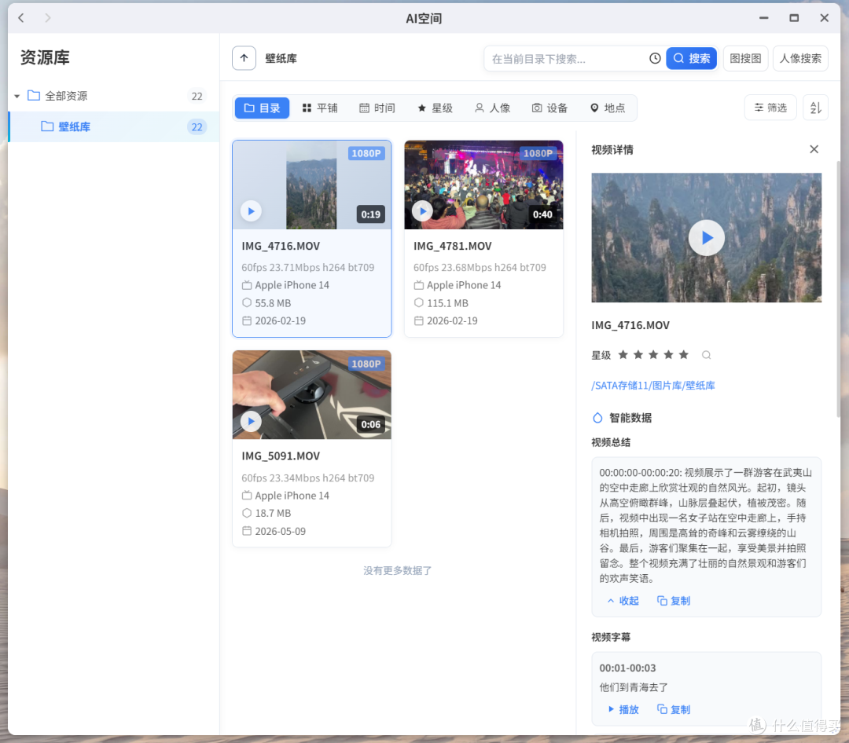The width and height of the screenshot is (849, 743).
Task: Click the 智能数据 section icon
Action: (597, 418)
